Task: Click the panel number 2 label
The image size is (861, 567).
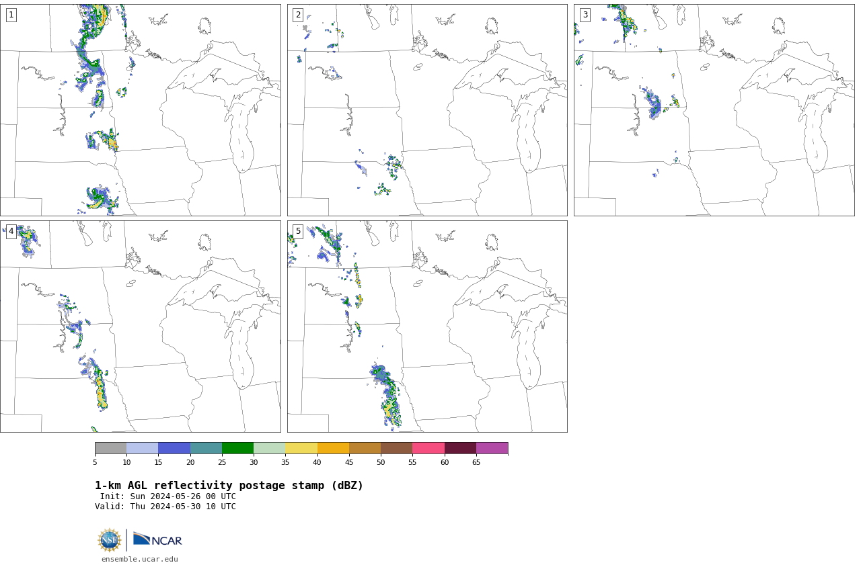Action: tap(298, 15)
